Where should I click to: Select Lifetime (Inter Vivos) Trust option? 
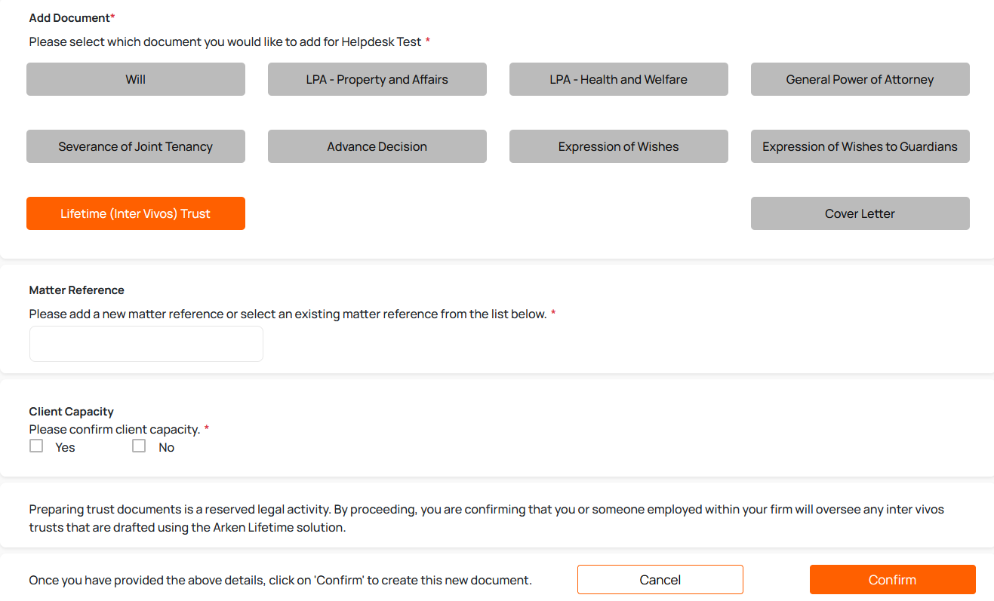click(x=136, y=213)
